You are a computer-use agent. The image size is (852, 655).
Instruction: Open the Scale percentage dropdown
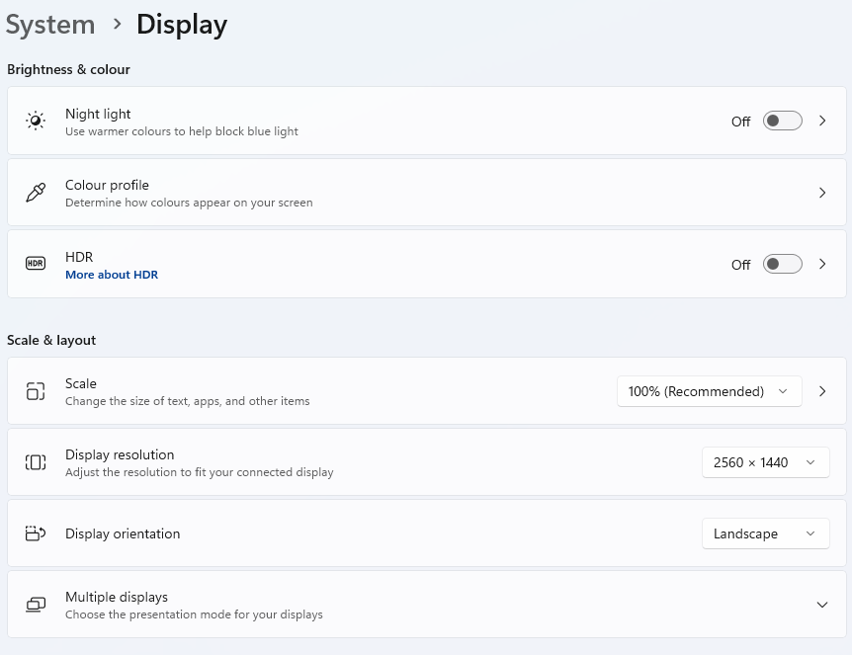[709, 391]
